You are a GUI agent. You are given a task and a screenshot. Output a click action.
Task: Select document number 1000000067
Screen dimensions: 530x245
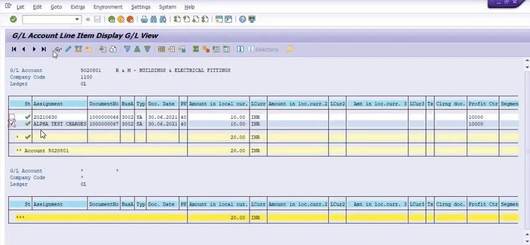coord(104,124)
